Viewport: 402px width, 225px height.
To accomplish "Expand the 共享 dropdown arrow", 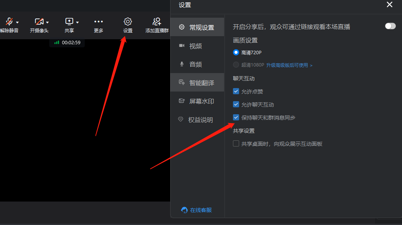I will (77, 22).
